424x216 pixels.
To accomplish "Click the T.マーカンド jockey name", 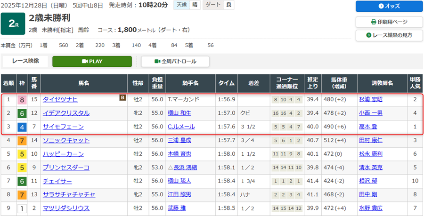I will point(183,99).
